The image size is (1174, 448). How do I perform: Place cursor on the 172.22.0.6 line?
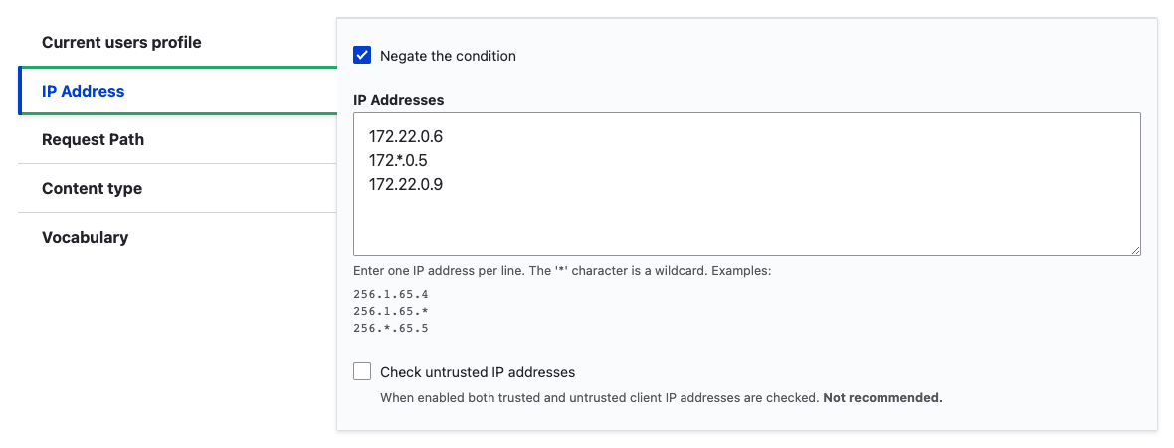406,137
